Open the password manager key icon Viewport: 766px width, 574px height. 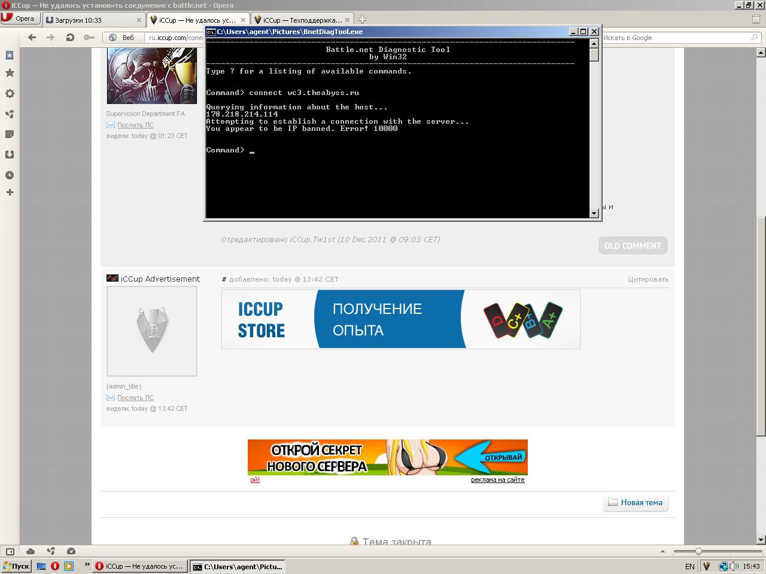tap(89, 38)
